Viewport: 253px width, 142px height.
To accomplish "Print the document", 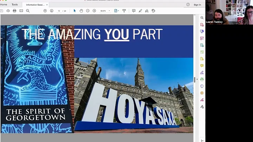I will tap(14, 11).
